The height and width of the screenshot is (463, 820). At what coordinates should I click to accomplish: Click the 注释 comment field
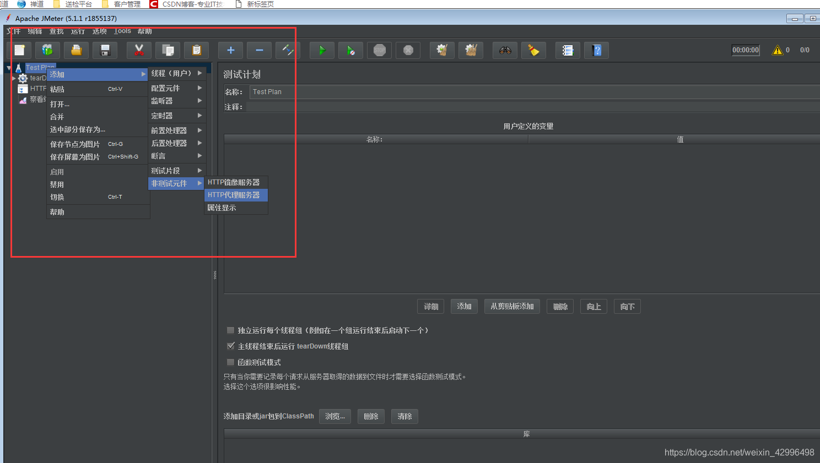coord(533,107)
